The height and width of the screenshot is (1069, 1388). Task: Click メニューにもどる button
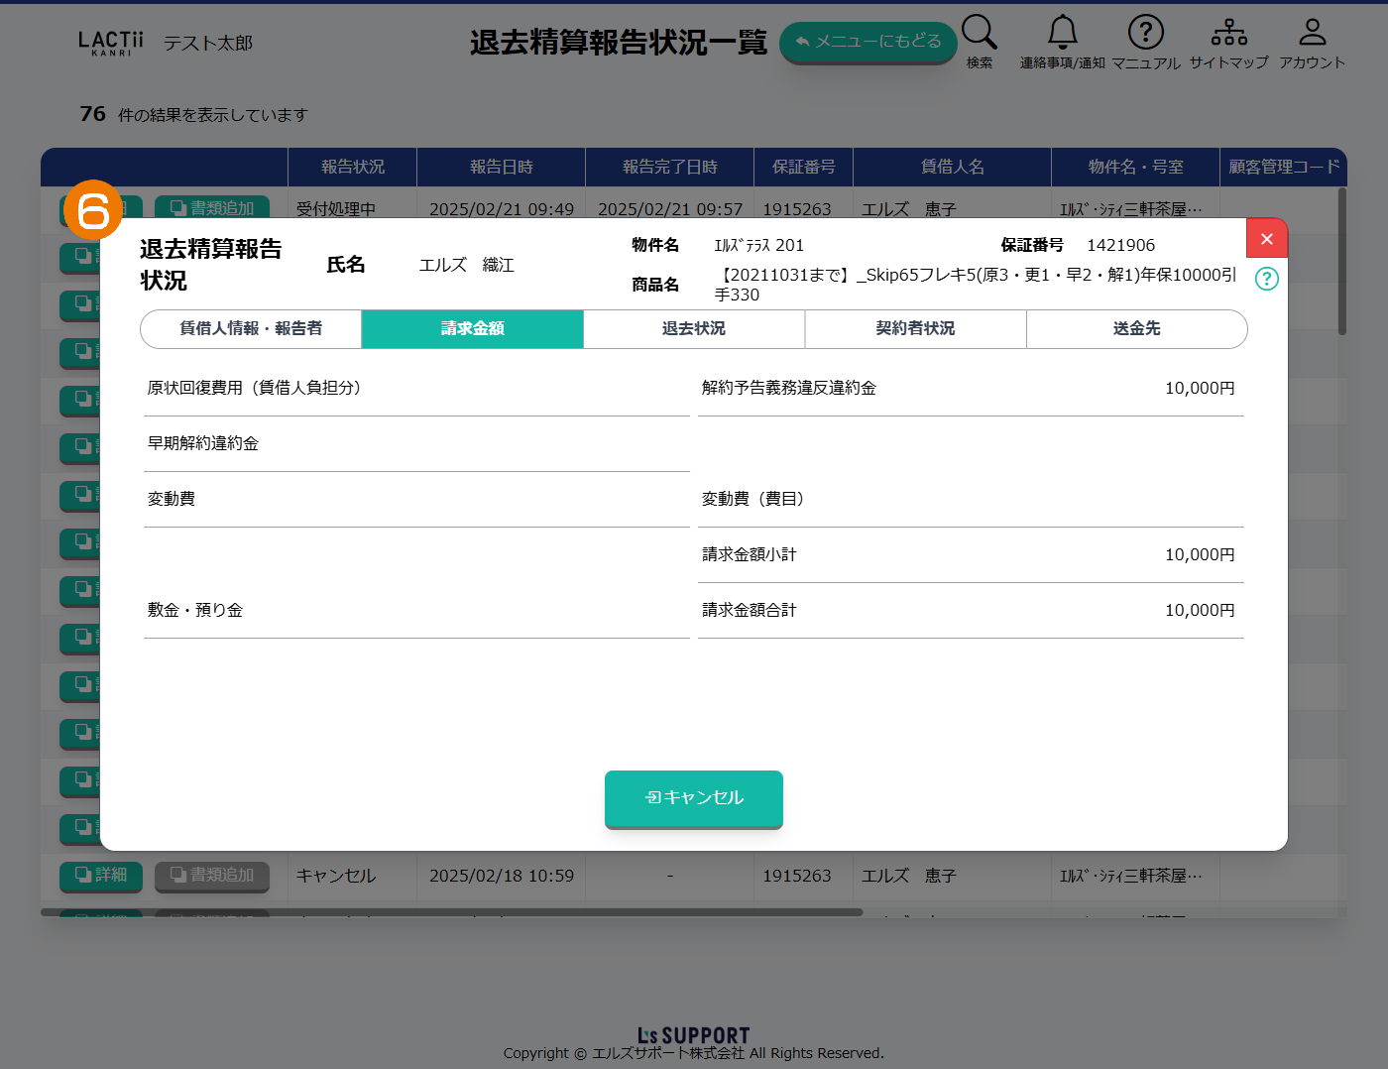click(x=867, y=42)
